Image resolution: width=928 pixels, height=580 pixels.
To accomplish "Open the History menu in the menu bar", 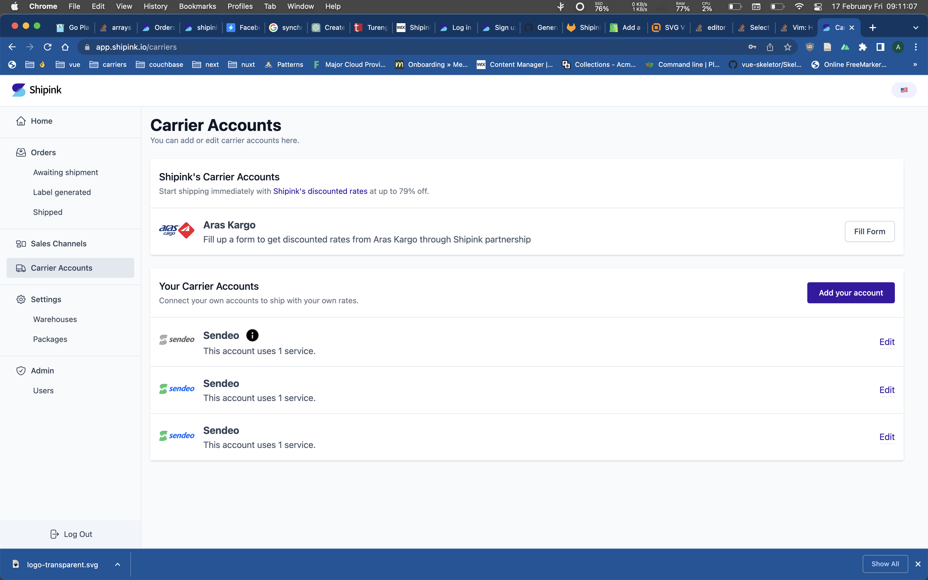I will point(155,6).
